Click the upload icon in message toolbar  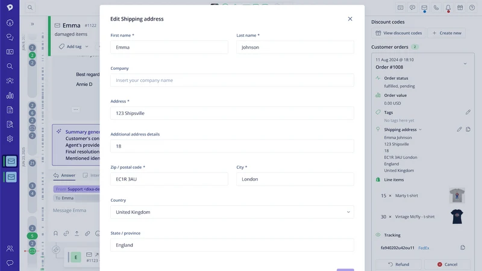[x=77, y=234]
